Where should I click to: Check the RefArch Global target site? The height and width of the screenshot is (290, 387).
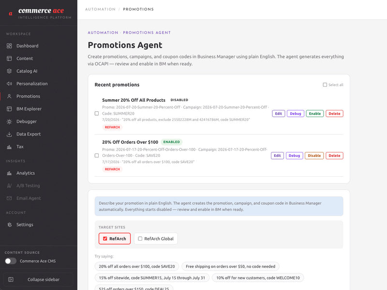click(140, 239)
